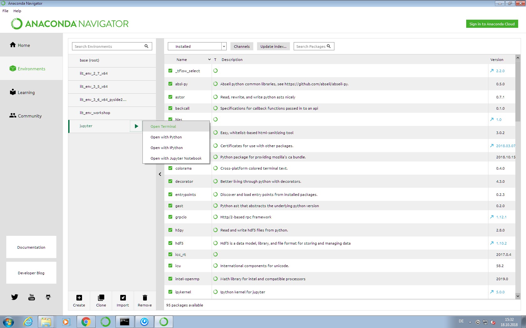526x328 pixels.
Task: Uncheck the entrypoints package checkbox
Action: pyautogui.click(x=170, y=194)
